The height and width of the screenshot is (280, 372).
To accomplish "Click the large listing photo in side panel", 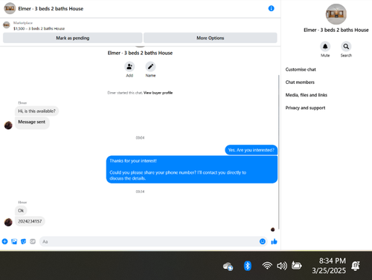I will (x=336, y=14).
